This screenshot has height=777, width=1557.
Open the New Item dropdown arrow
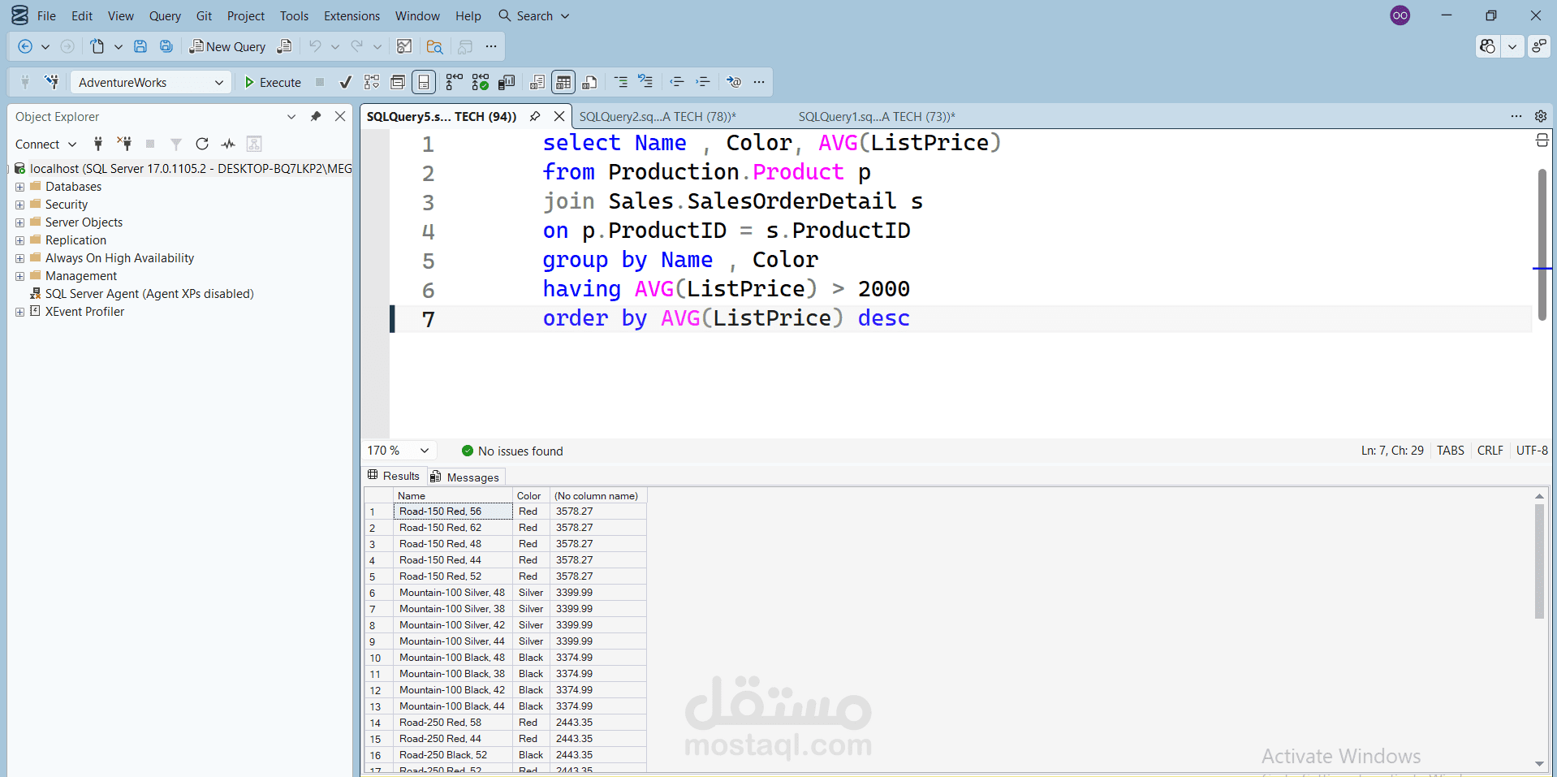click(x=119, y=46)
